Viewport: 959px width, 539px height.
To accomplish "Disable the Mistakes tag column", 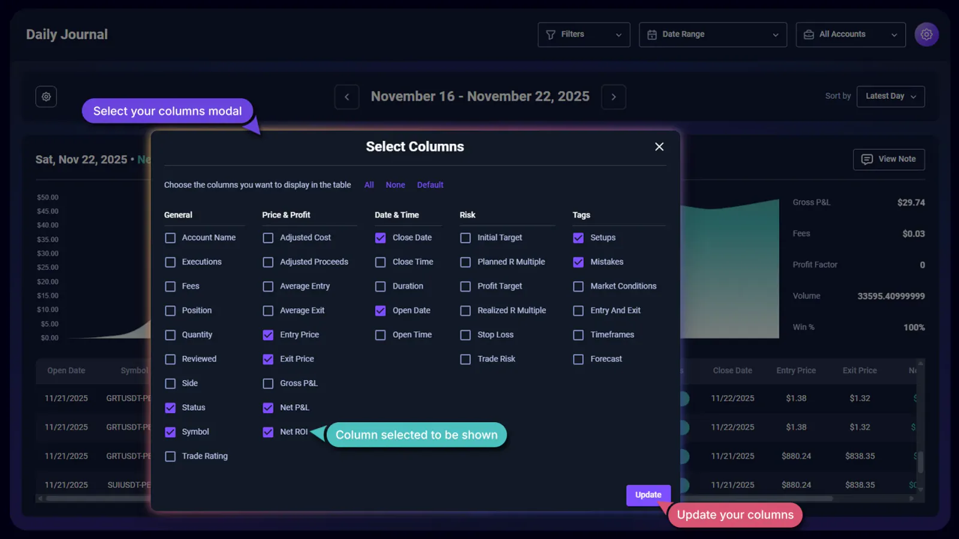I will pyautogui.click(x=578, y=262).
